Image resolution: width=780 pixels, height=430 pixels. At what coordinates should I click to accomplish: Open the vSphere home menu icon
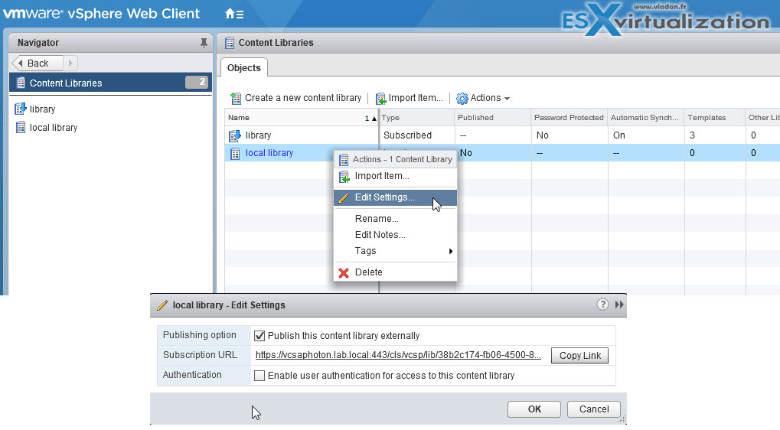click(234, 14)
